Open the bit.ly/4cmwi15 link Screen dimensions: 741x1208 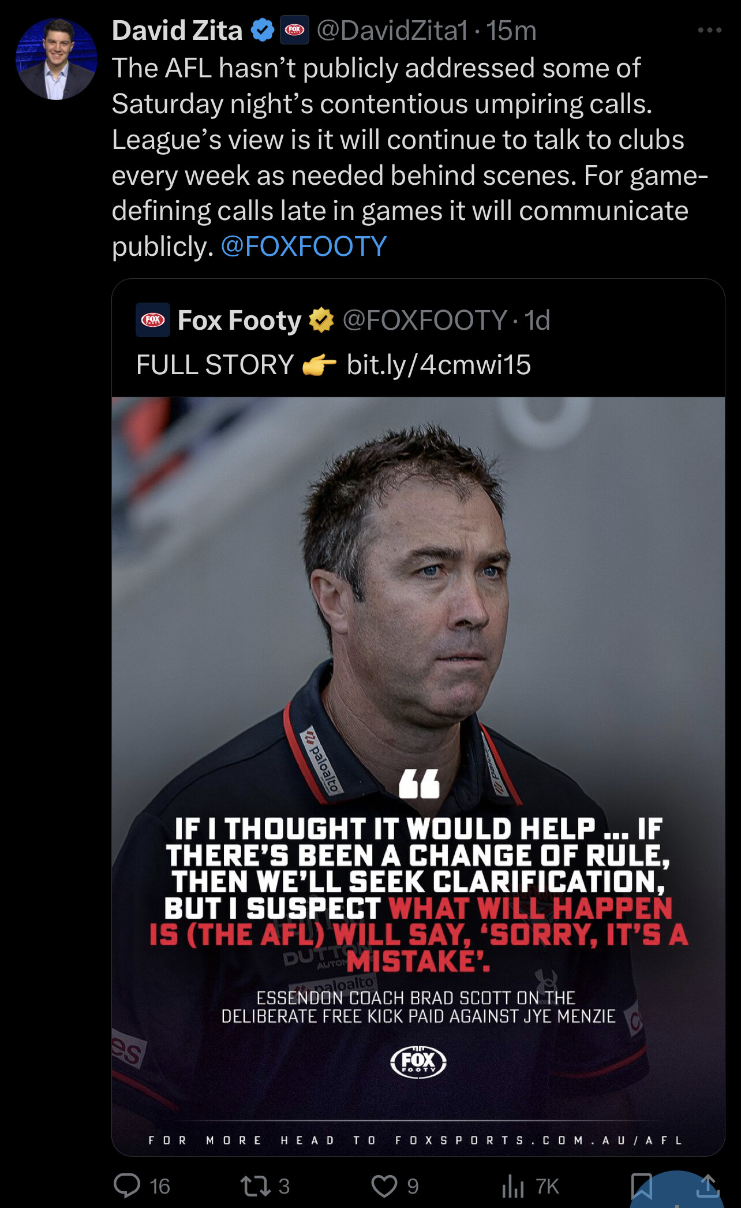(439, 365)
